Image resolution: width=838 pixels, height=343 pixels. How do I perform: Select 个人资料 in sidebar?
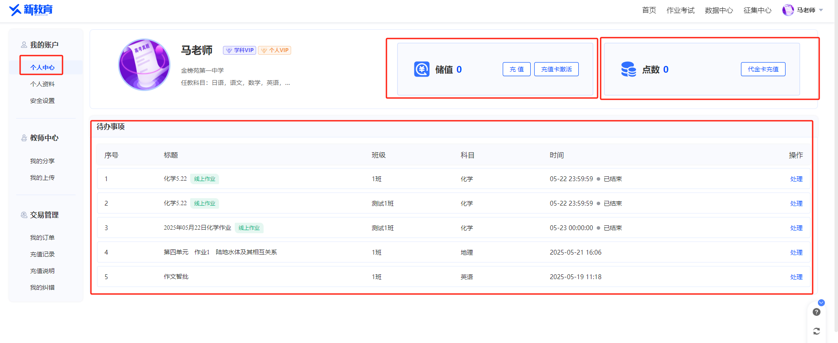pos(42,84)
